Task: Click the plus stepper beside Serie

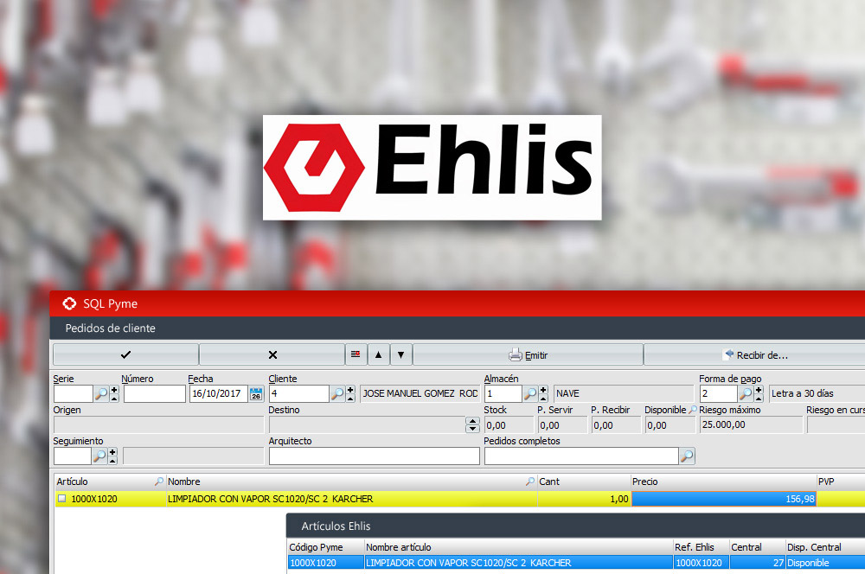Action: (114, 391)
